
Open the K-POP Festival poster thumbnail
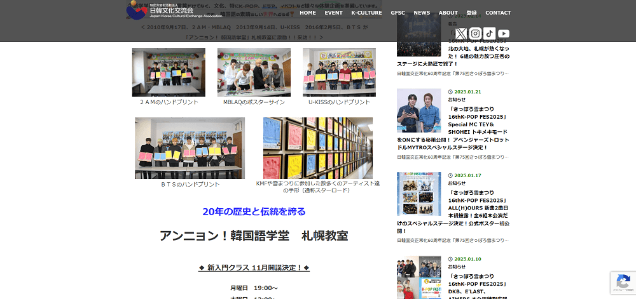pyautogui.click(x=418, y=194)
